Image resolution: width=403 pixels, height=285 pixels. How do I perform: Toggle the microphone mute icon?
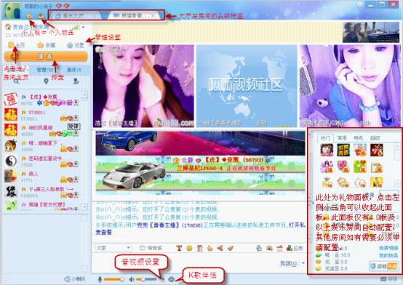pyautogui.click(x=100, y=279)
